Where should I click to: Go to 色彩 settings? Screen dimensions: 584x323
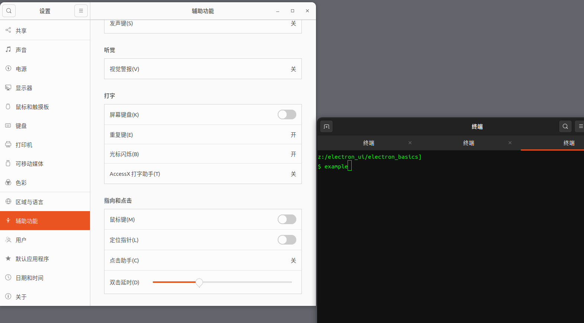coord(45,183)
